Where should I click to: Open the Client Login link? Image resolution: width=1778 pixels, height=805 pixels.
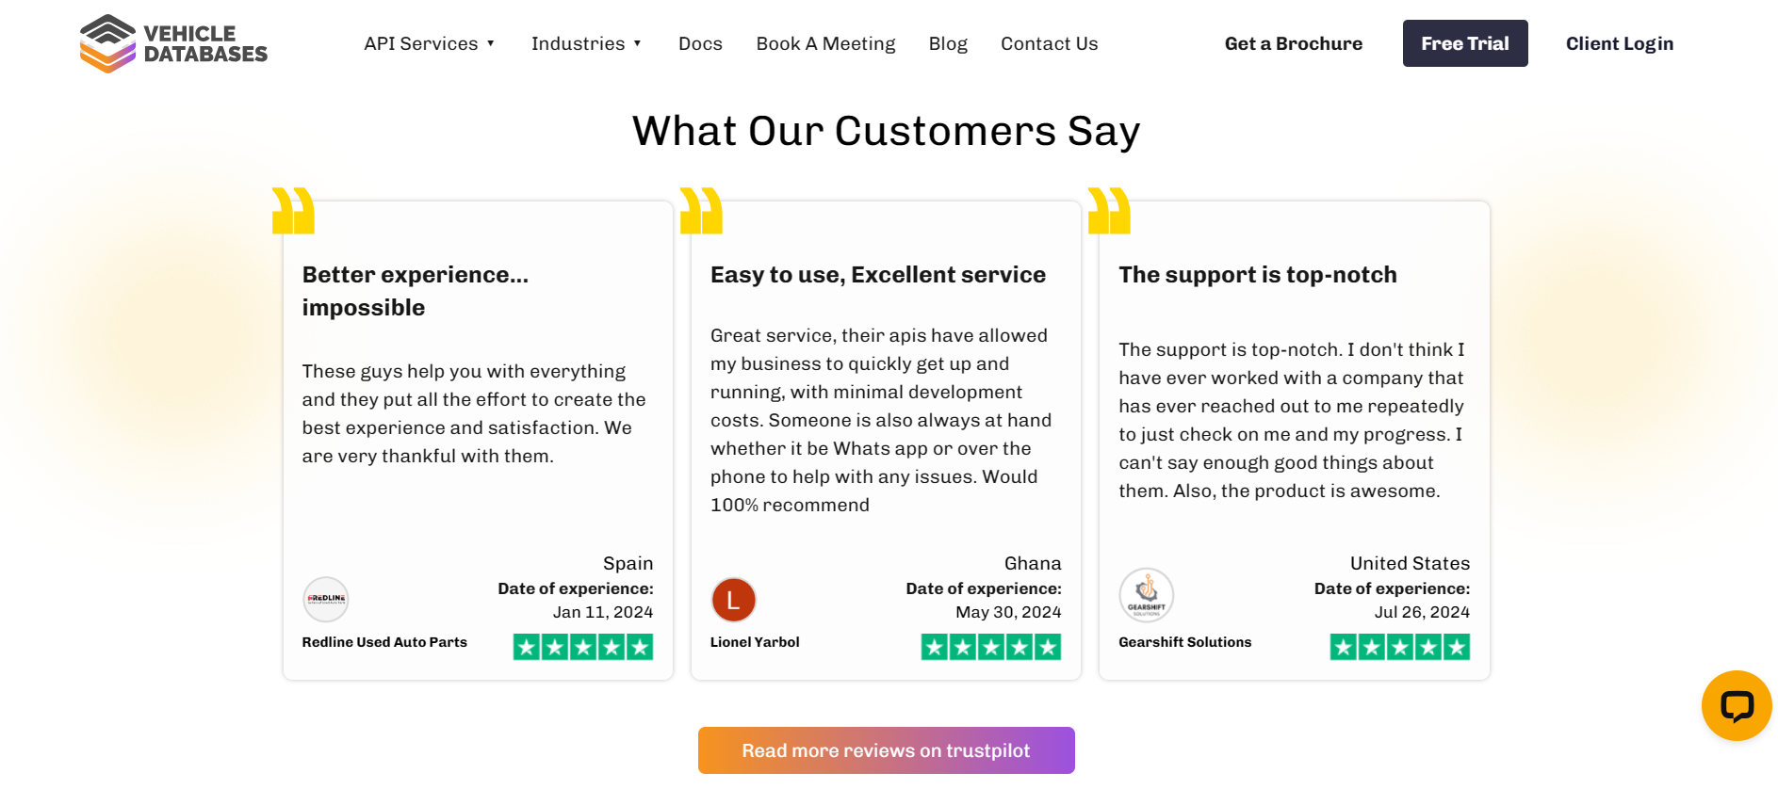[x=1620, y=43]
